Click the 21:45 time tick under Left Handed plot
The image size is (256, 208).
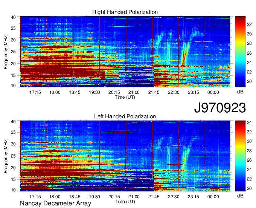(x=154, y=197)
